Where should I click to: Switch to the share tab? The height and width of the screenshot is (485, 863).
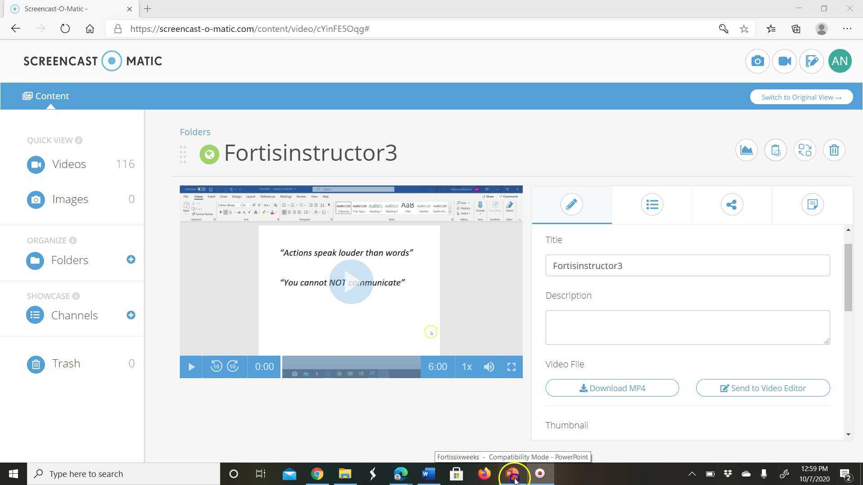coord(732,205)
